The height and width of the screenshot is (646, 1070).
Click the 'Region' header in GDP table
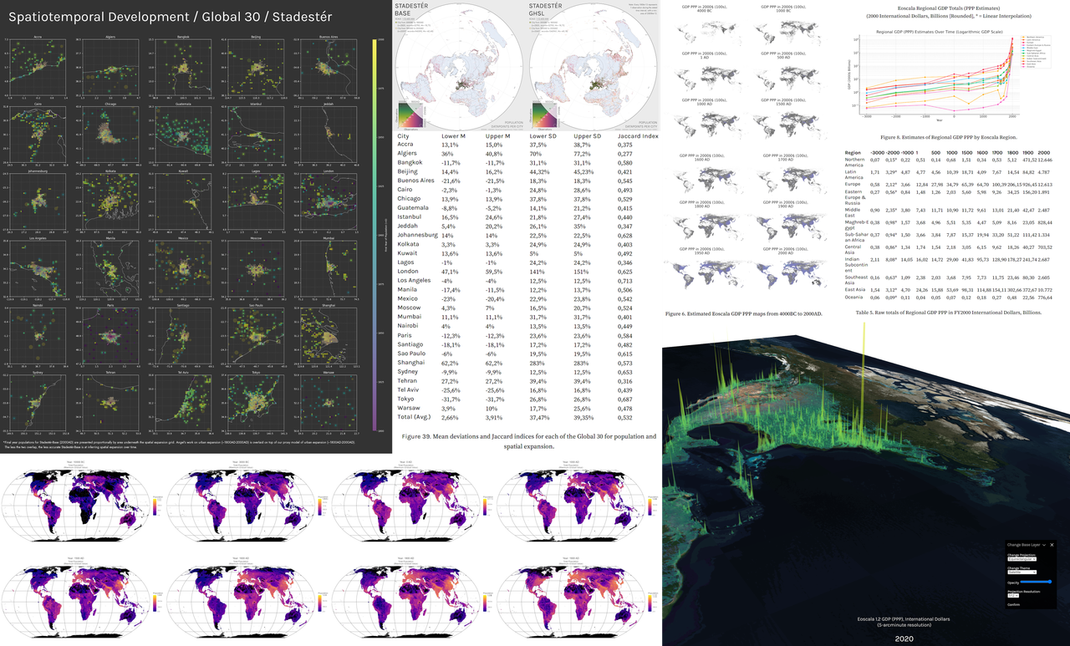coord(853,153)
